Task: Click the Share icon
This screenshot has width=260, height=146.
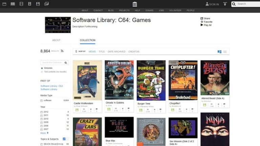Action: coord(202,18)
